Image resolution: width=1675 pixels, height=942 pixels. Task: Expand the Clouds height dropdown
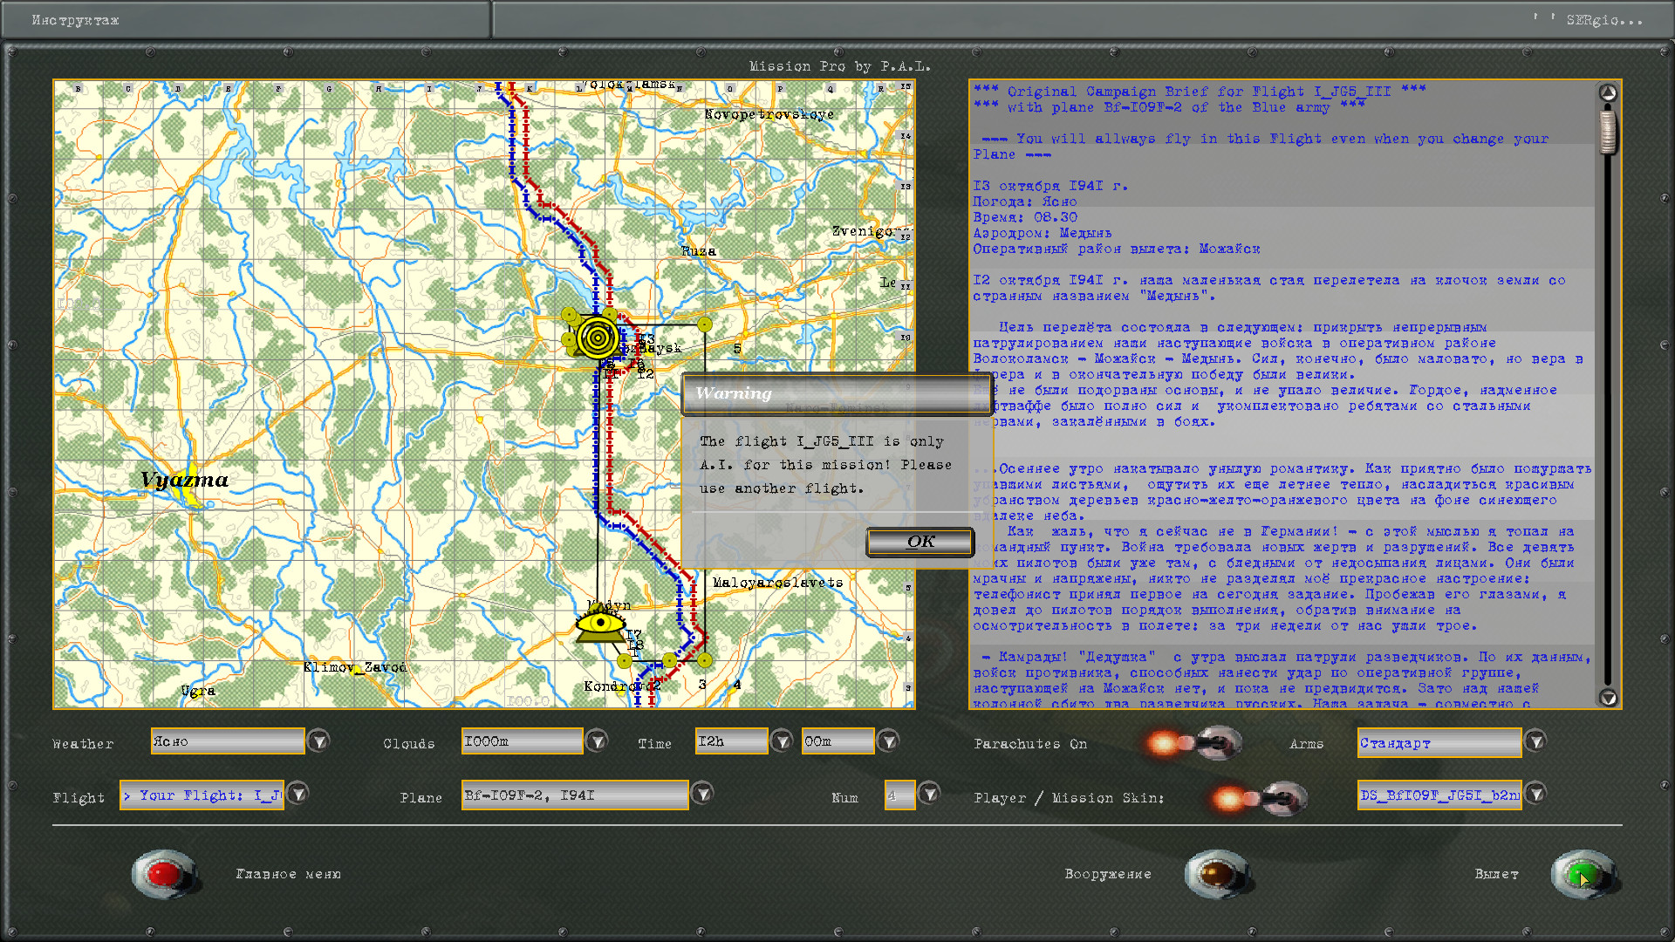click(597, 741)
